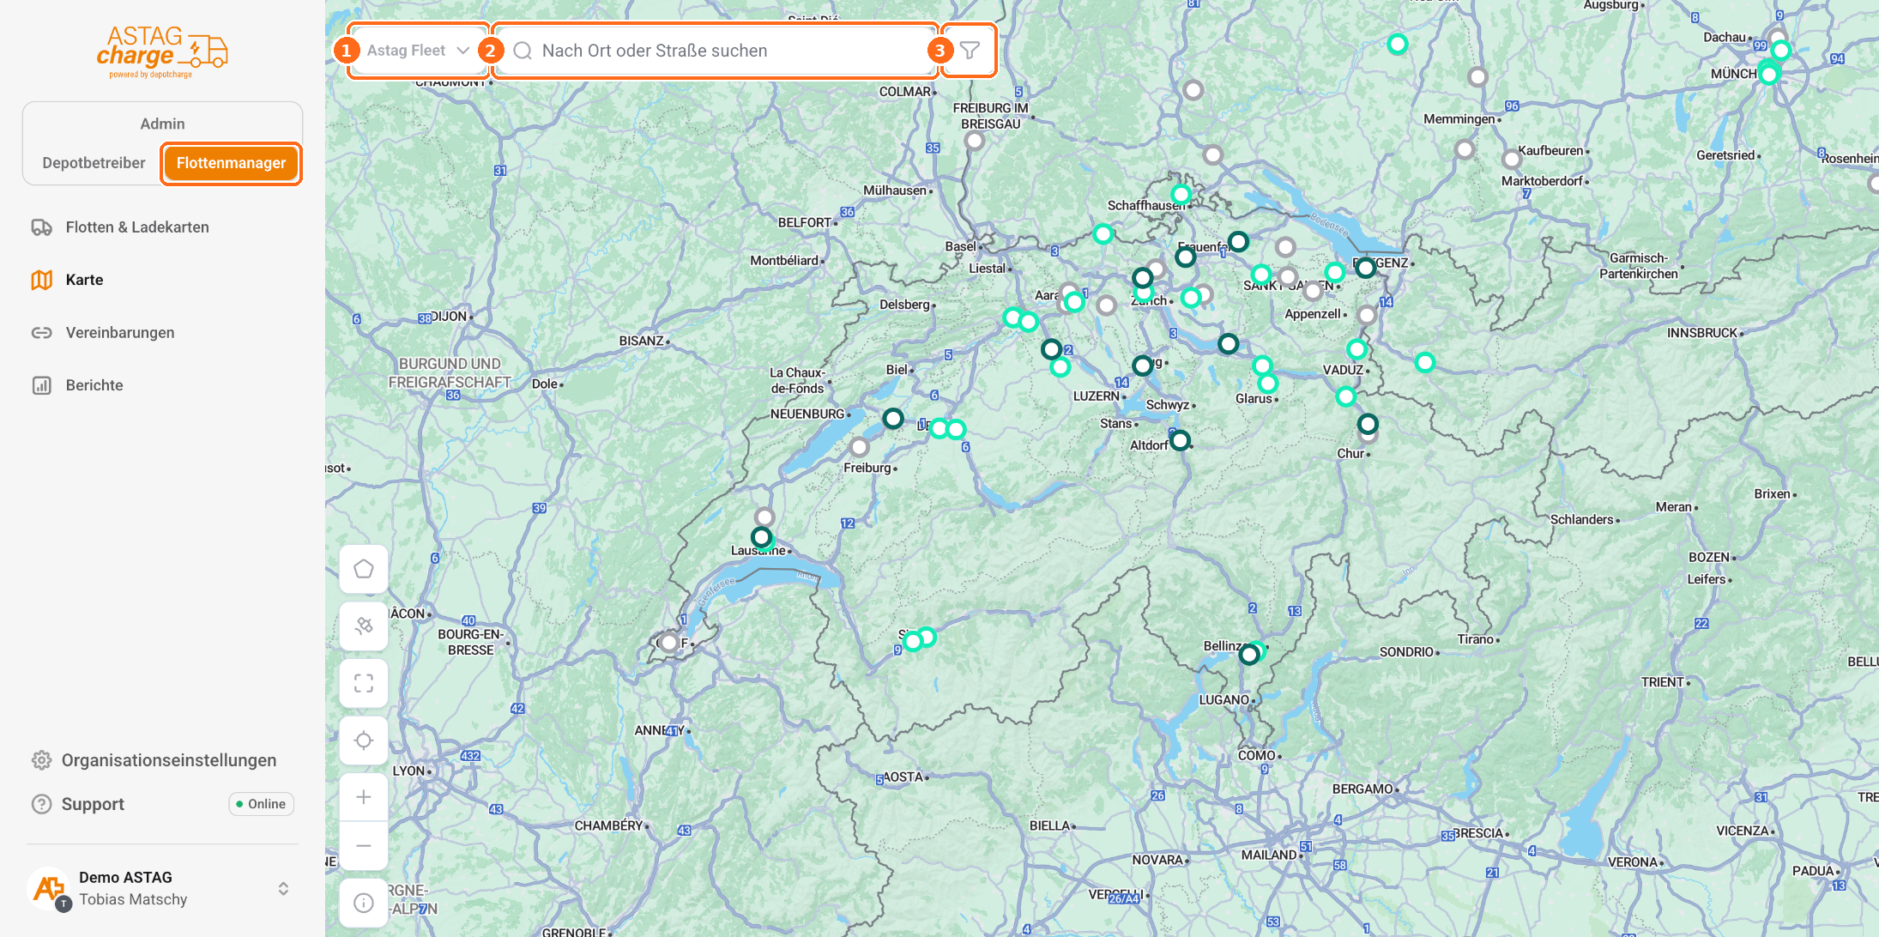The height and width of the screenshot is (937, 1879).
Task: Click the satellite view map button
Action: 364,626
